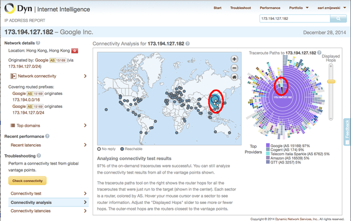Screen dimensions: 351x221
Task: Click the Cogent (AS 174) legend swatch
Action: click(268, 149)
